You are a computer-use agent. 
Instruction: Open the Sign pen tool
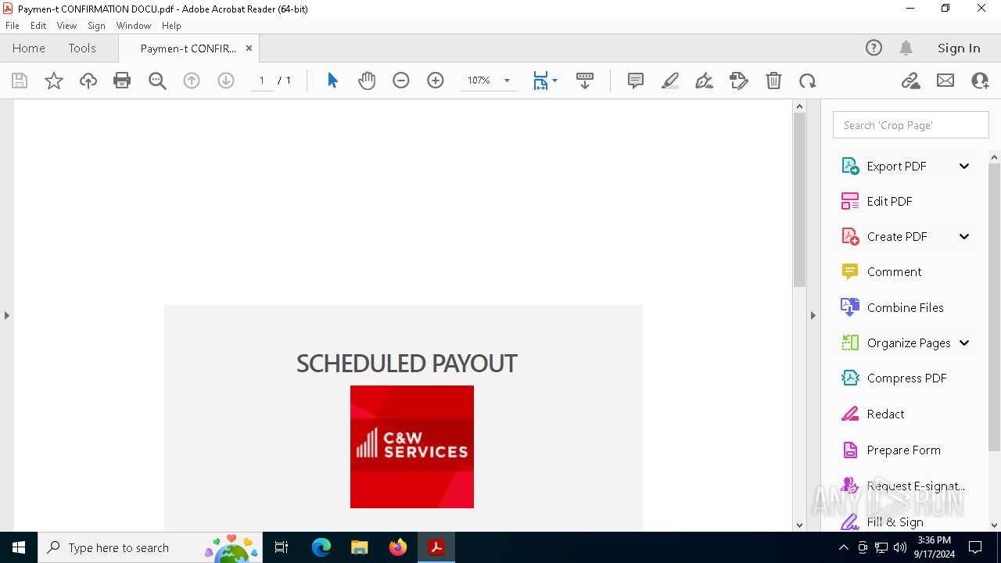(705, 81)
